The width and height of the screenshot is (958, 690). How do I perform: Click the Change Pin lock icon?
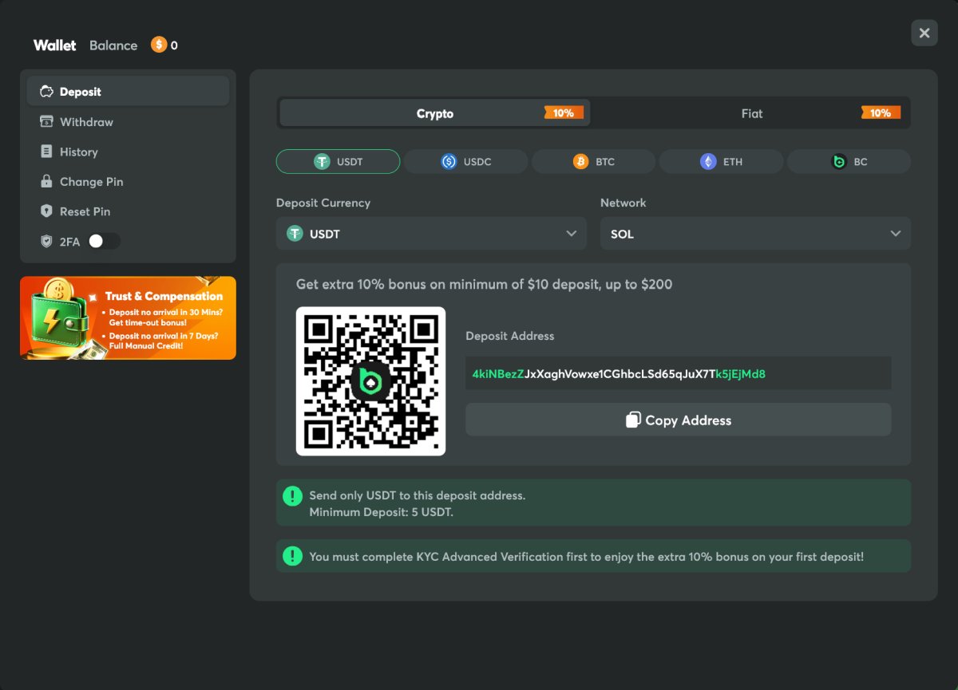[46, 181]
